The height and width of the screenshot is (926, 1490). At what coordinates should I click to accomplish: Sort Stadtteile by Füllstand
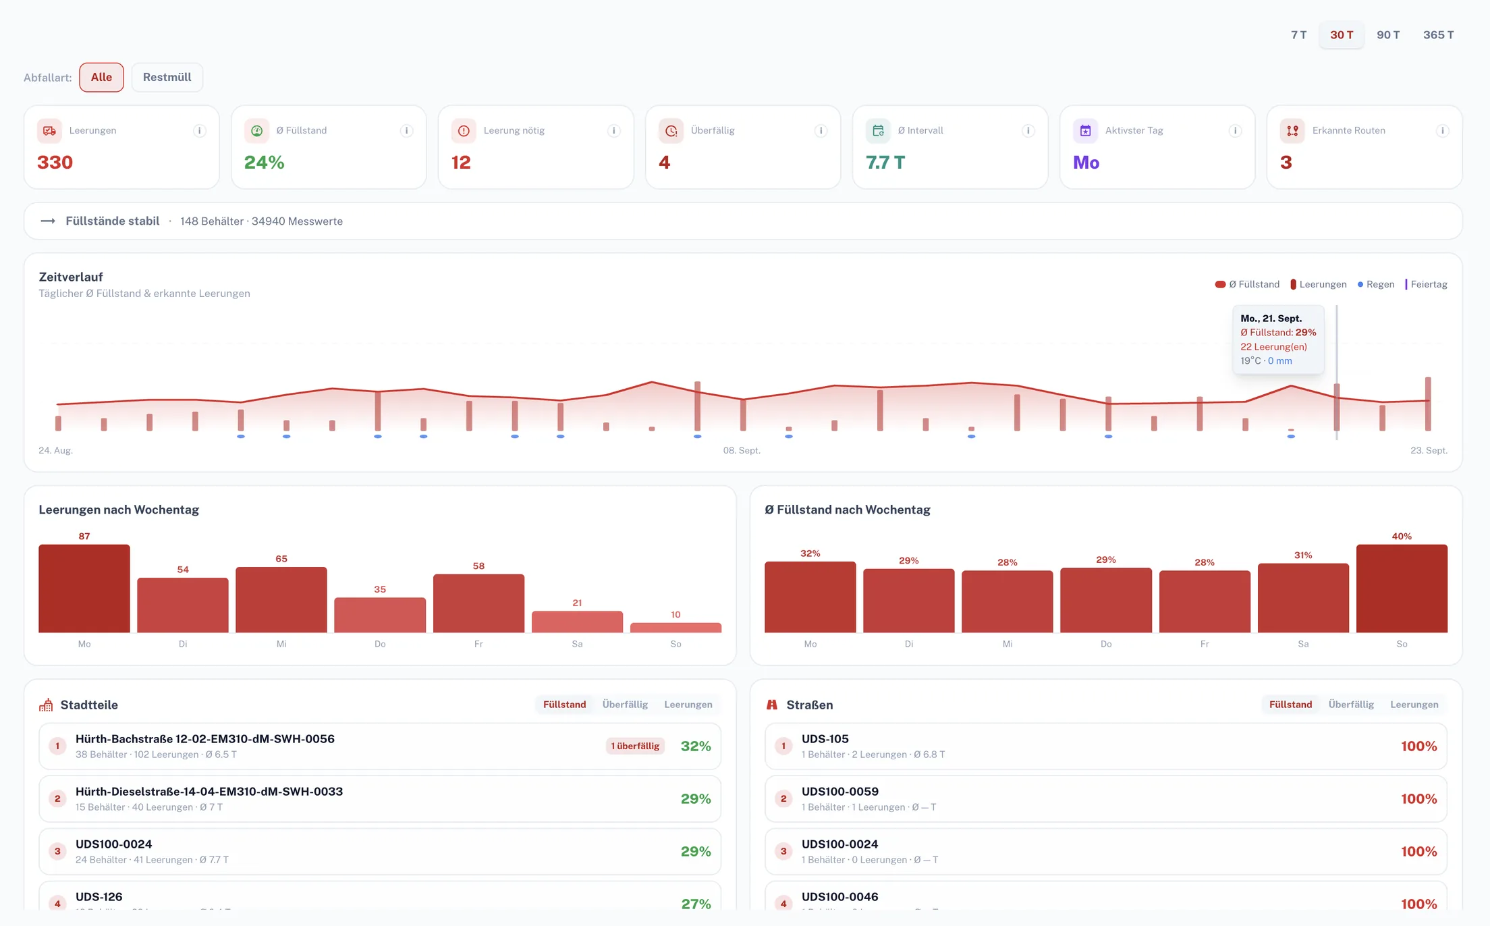tap(564, 705)
